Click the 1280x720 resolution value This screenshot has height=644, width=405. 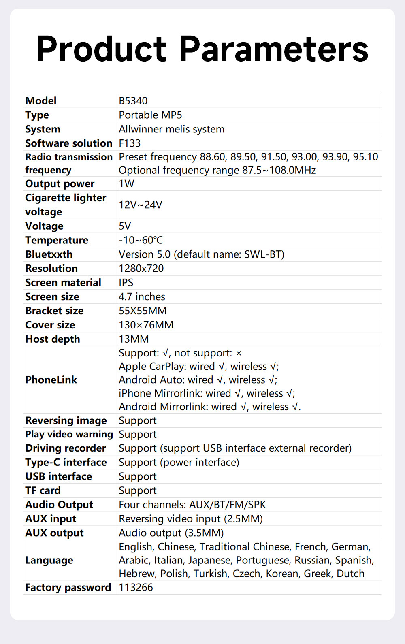pyautogui.click(x=141, y=269)
